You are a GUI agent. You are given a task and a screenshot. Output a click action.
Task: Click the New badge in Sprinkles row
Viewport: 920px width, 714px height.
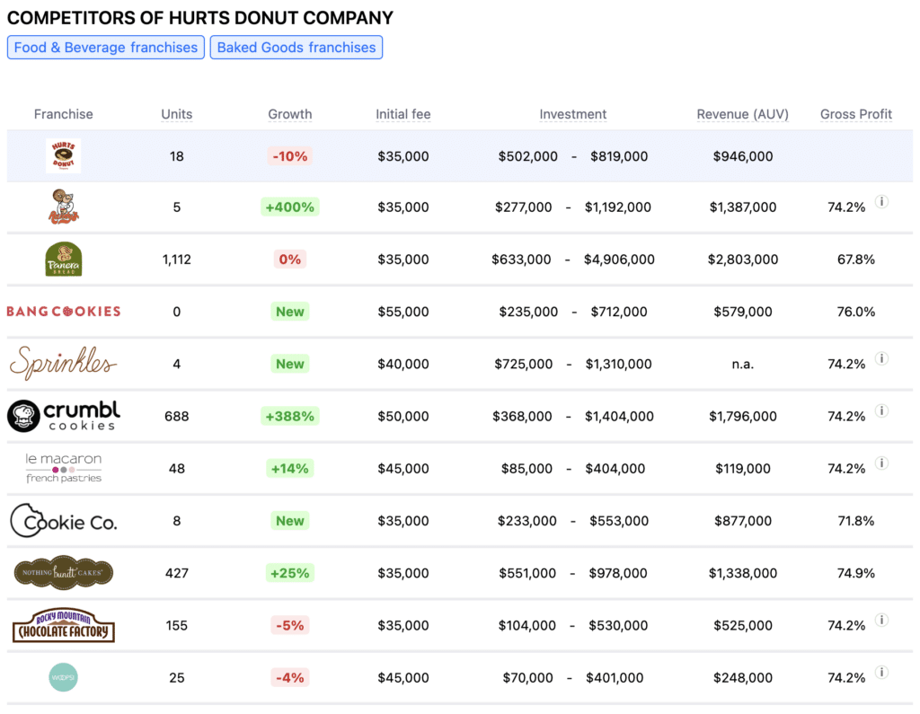point(290,364)
